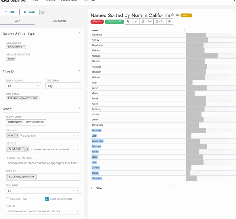Viewport: 236px width, 219px height.
Task: Open the Time Grain dropdown arrow
Action: point(77,86)
